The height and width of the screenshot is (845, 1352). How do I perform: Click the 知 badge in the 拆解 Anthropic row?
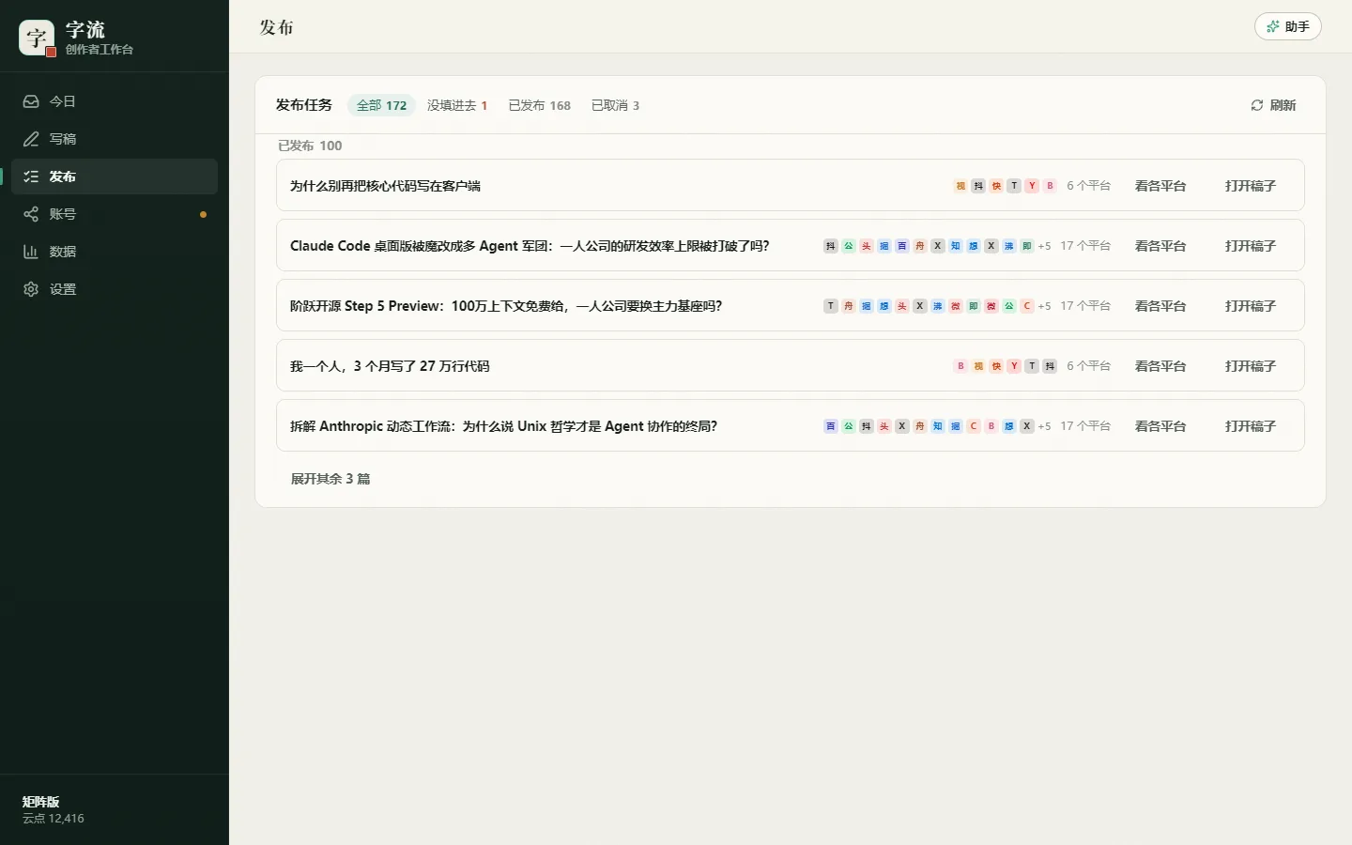[x=938, y=426]
